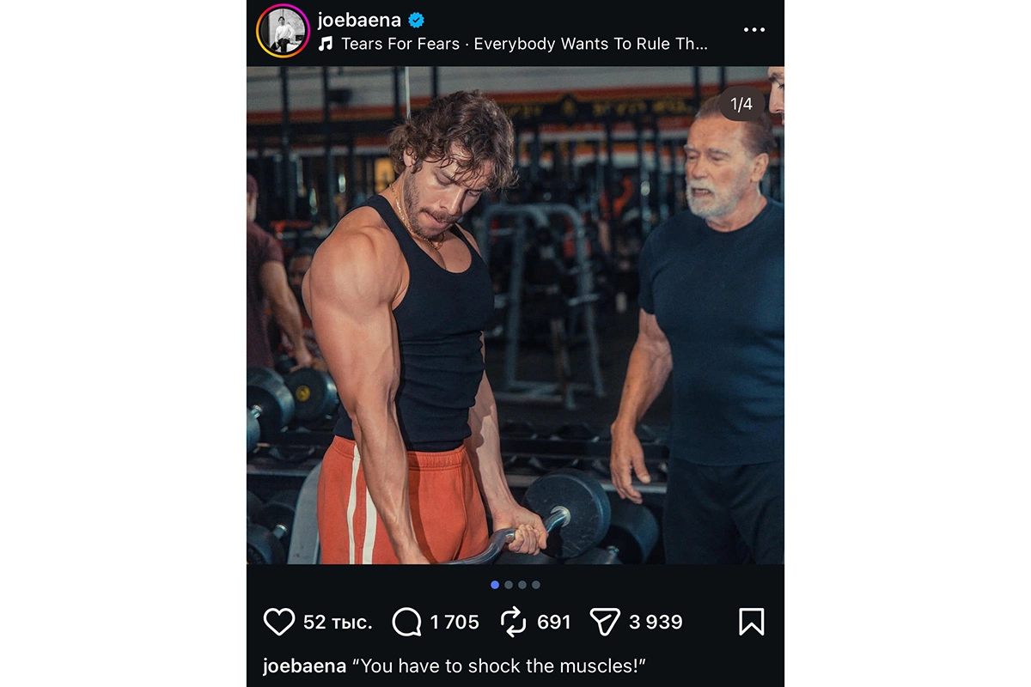This screenshot has height=687, width=1031.
Task: Click the music note icon
Action: pyautogui.click(x=326, y=44)
